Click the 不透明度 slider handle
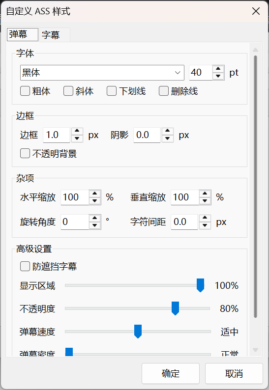The height and width of the screenshot is (390, 269). click(176, 308)
